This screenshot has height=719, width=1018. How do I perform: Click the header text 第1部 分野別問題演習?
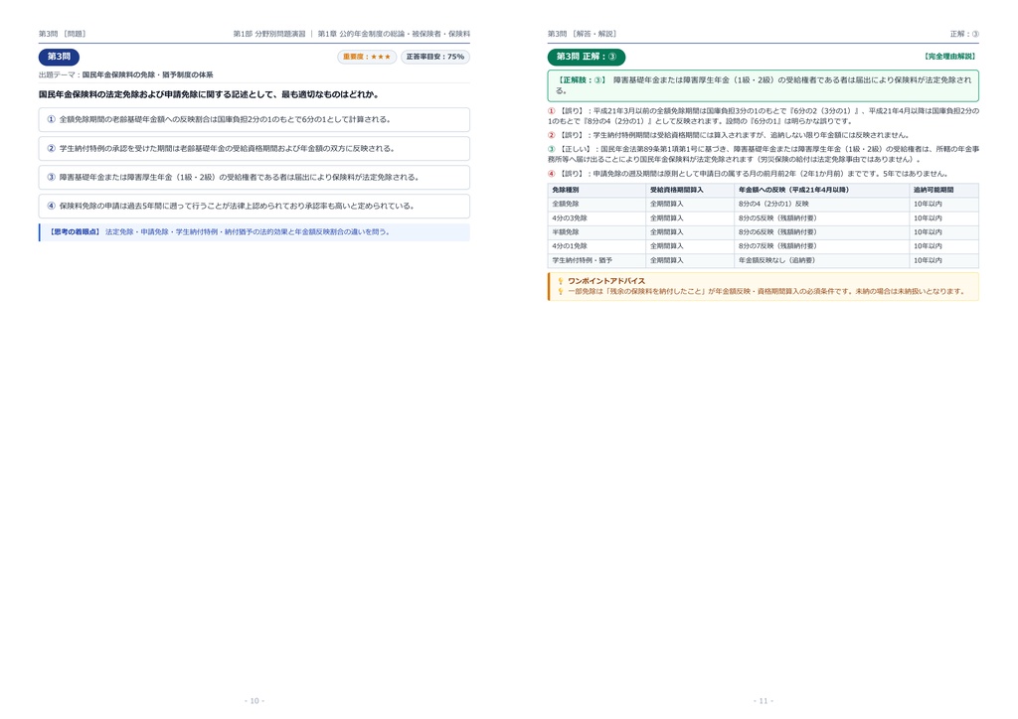pyautogui.click(x=269, y=34)
